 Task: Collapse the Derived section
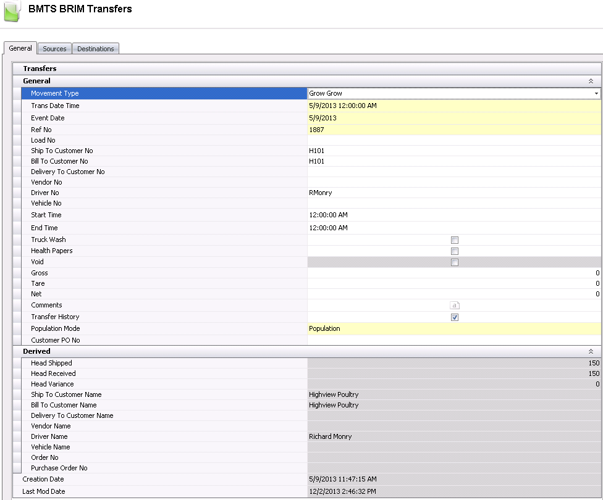click(591, 351)
